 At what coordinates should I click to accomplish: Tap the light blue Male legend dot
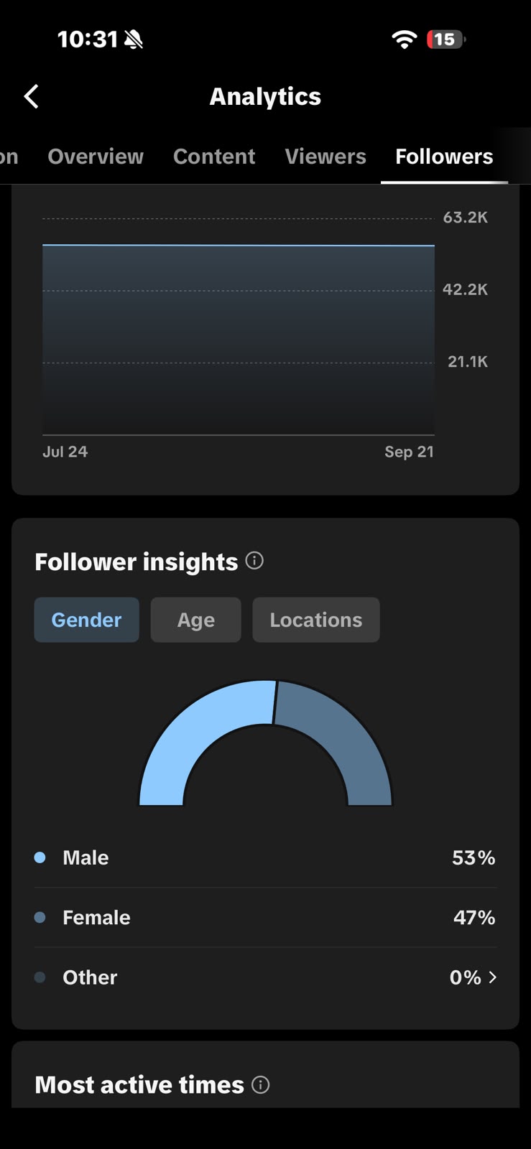pos(40,857)
